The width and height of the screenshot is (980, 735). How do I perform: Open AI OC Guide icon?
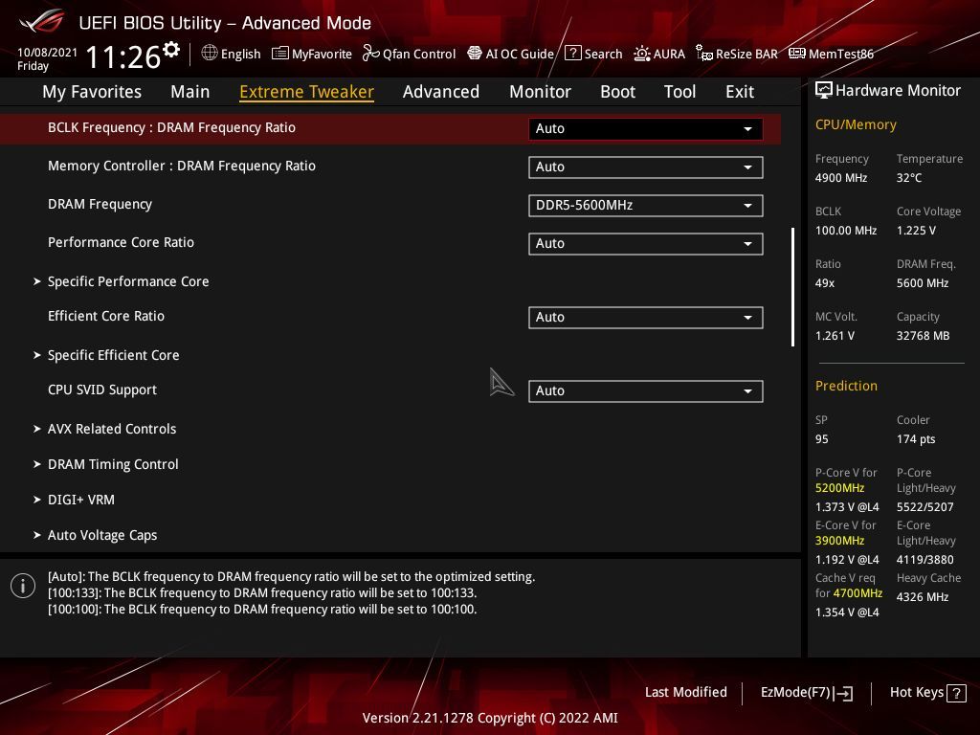(x=475, y=54)
